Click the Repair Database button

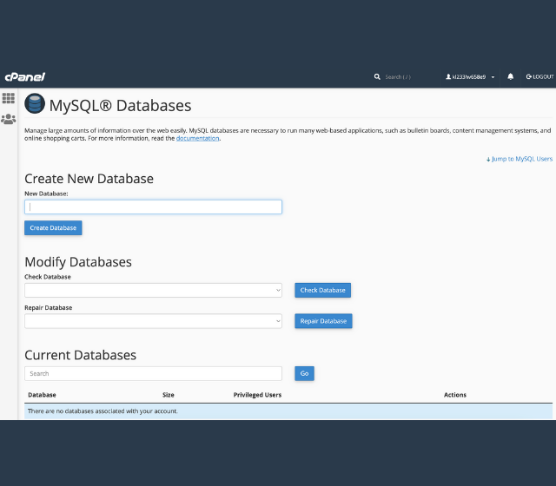pos(323,321)
